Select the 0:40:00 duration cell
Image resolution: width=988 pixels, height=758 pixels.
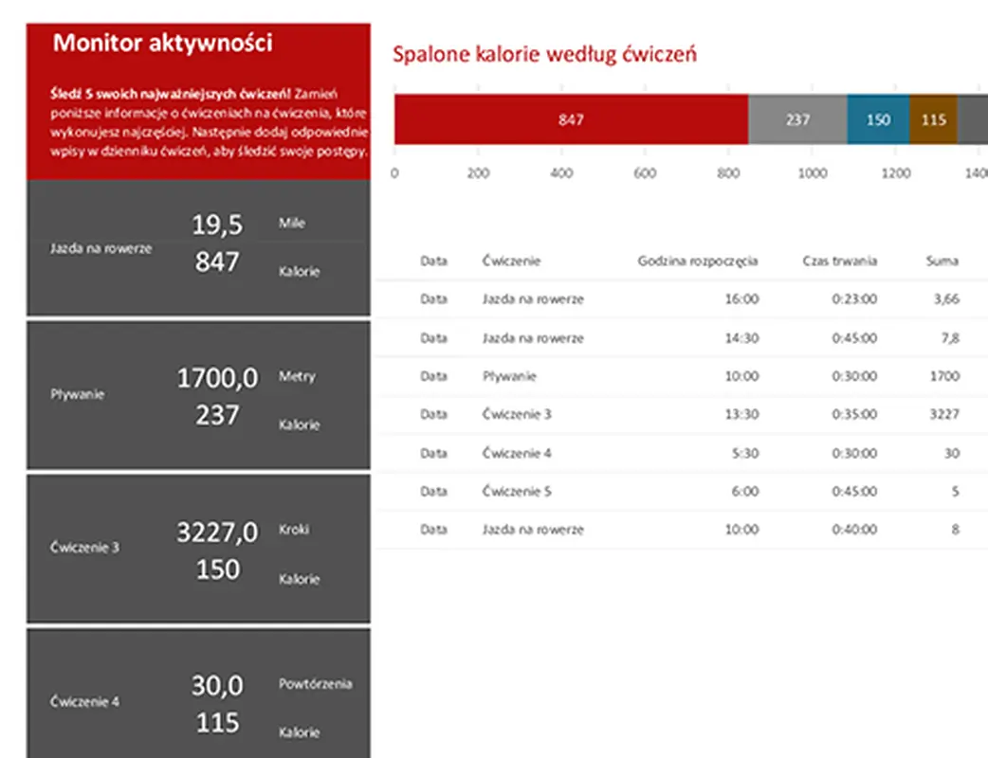click(854, 530)
